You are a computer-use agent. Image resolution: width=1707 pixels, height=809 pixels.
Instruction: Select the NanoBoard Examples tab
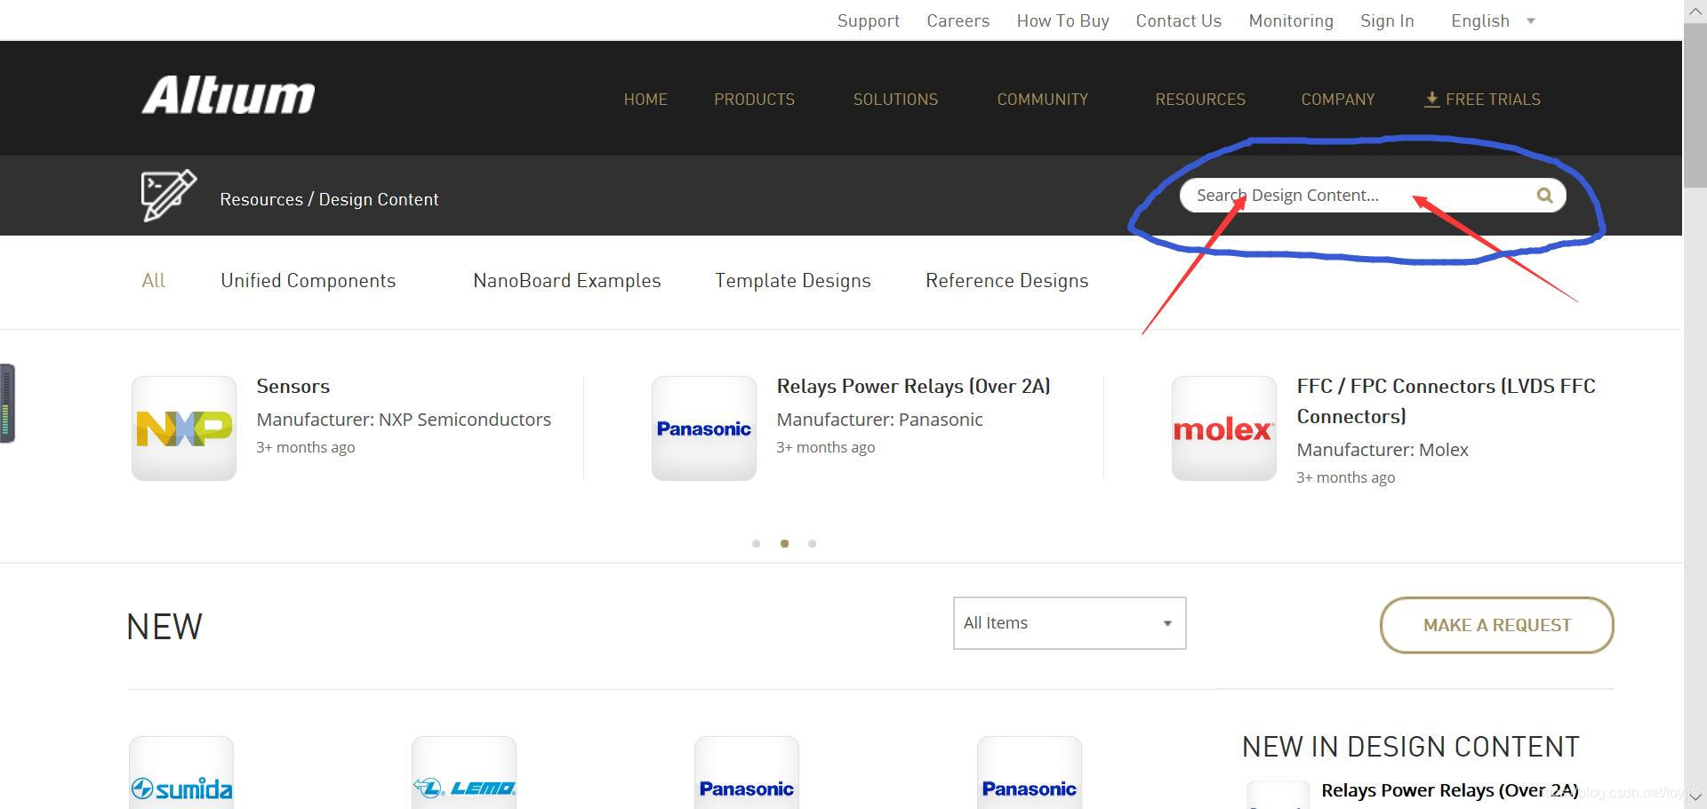coord(567,281)
